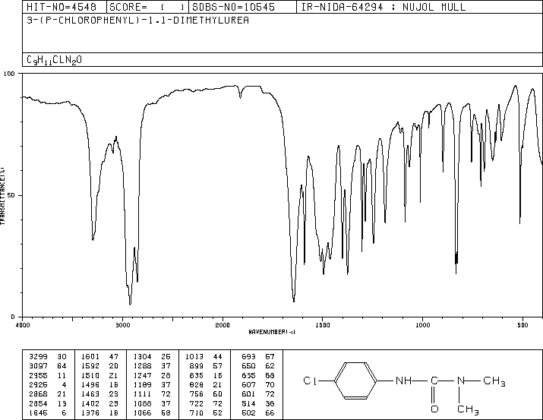Select the 1402 peak value
This screenshot has height=420, width=543.
[x=90, y=403]
